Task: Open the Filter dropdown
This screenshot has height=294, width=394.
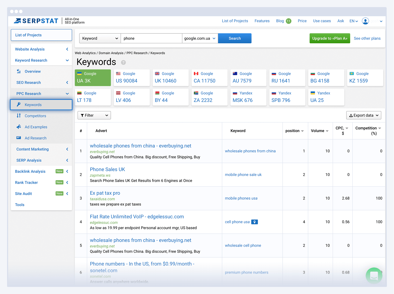Action: [x=94, y=115]
